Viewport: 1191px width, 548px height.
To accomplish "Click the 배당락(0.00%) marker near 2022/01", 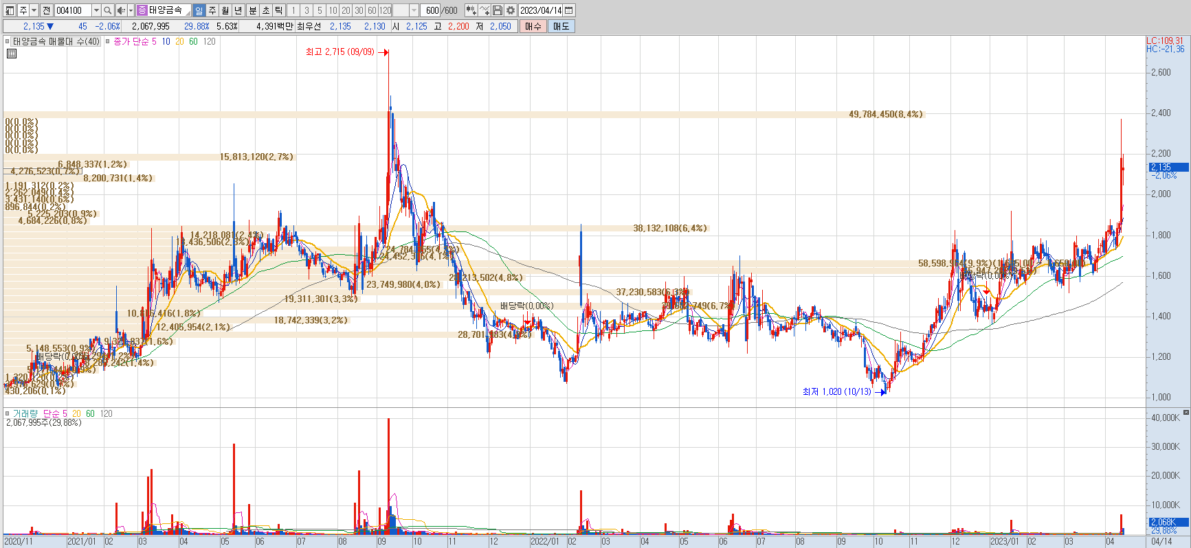I will [526, 306].
